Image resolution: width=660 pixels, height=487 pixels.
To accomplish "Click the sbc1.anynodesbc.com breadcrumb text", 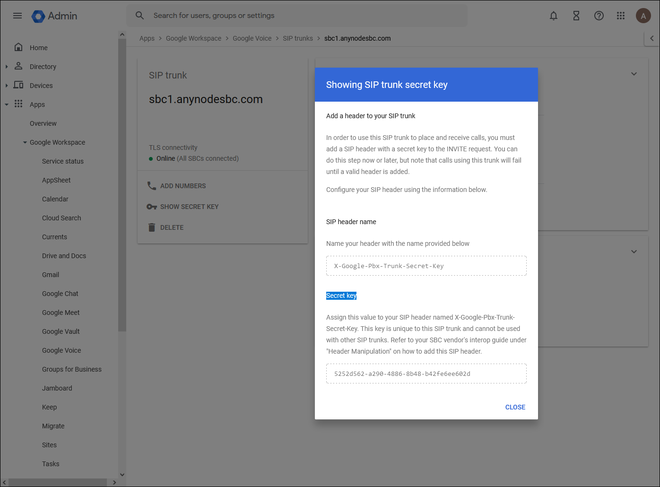I will click(x=357, y=38).
